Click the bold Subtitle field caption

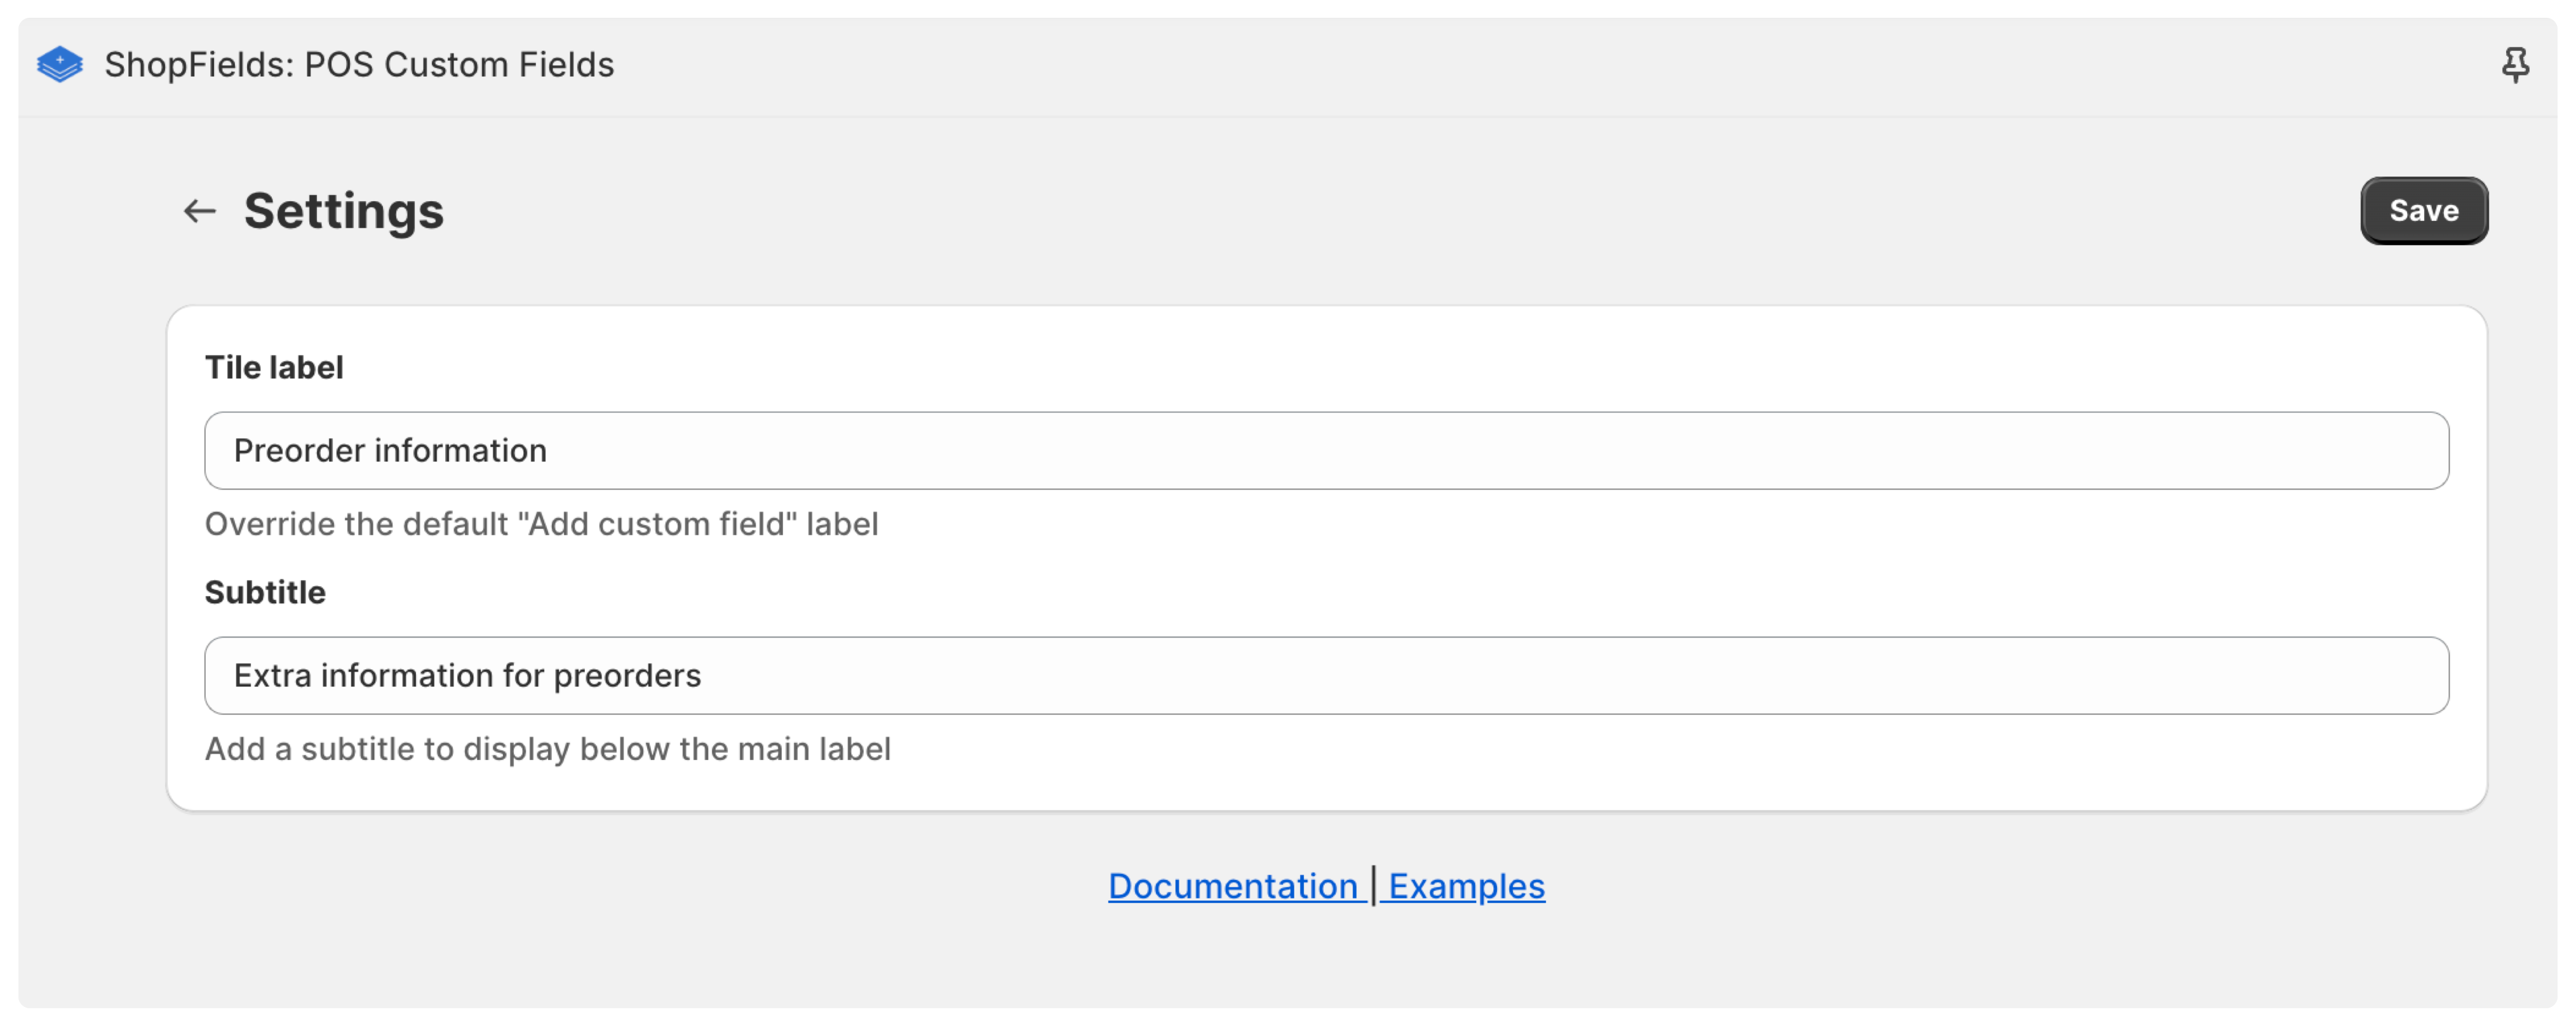[265, 593]
